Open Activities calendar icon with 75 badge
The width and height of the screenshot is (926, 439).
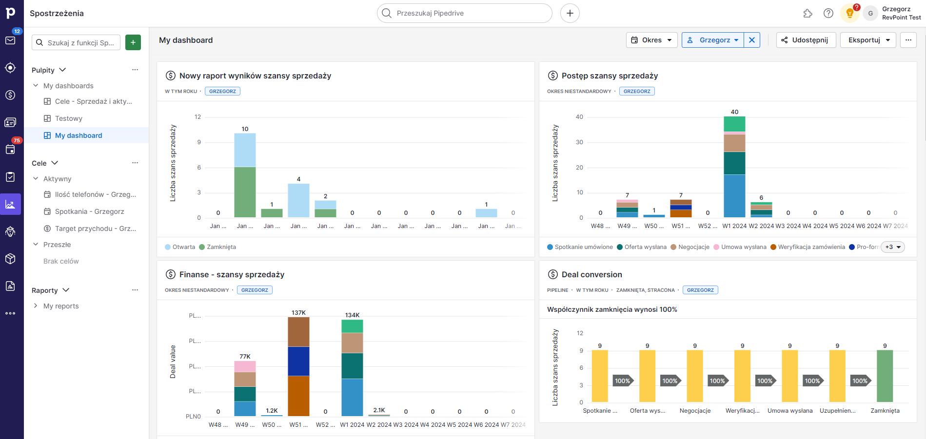[10, 150]
